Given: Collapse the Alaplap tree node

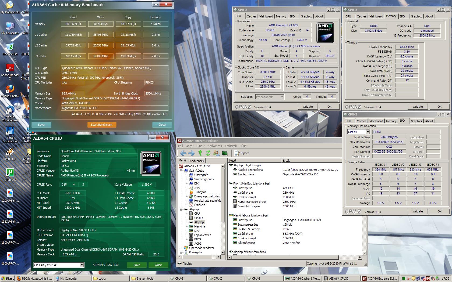Looking at the screenshot, I should click(181, 209).
